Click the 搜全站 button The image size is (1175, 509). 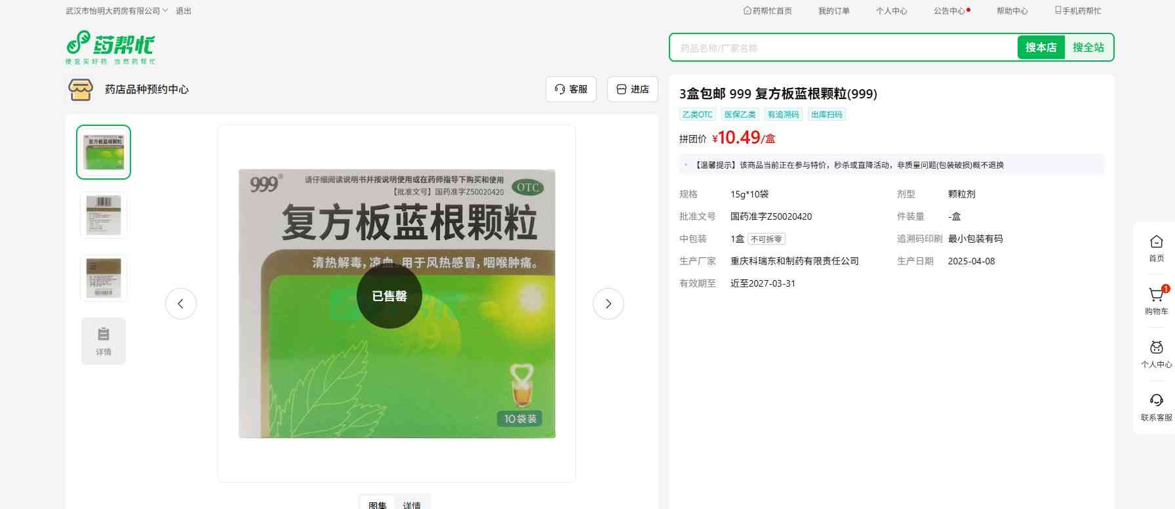[1088, 47]
